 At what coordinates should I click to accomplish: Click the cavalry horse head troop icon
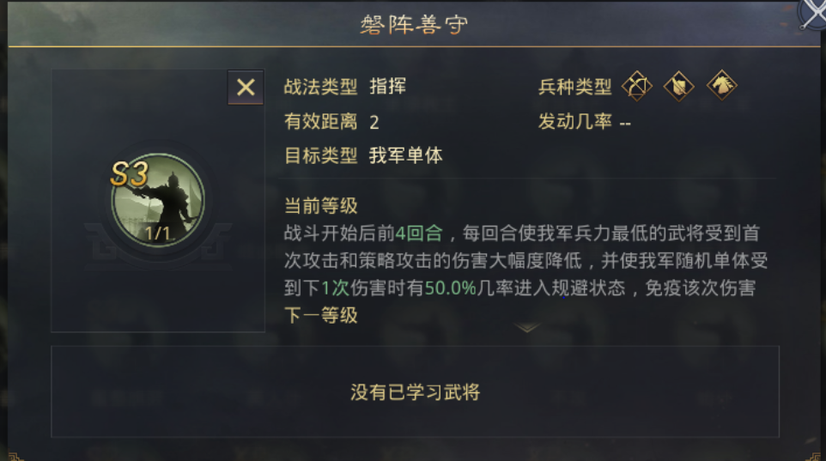tap(722, 85)
